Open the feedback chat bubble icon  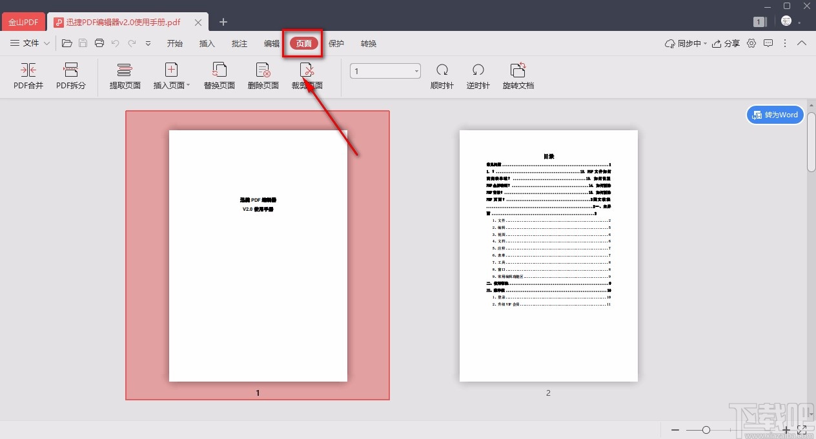[768, 44]
